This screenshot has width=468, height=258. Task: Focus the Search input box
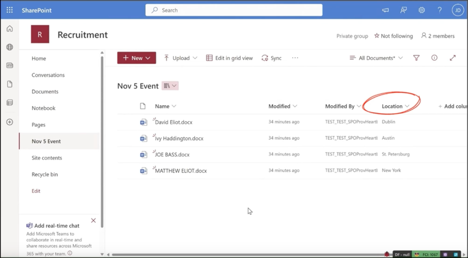pos(234,10)
